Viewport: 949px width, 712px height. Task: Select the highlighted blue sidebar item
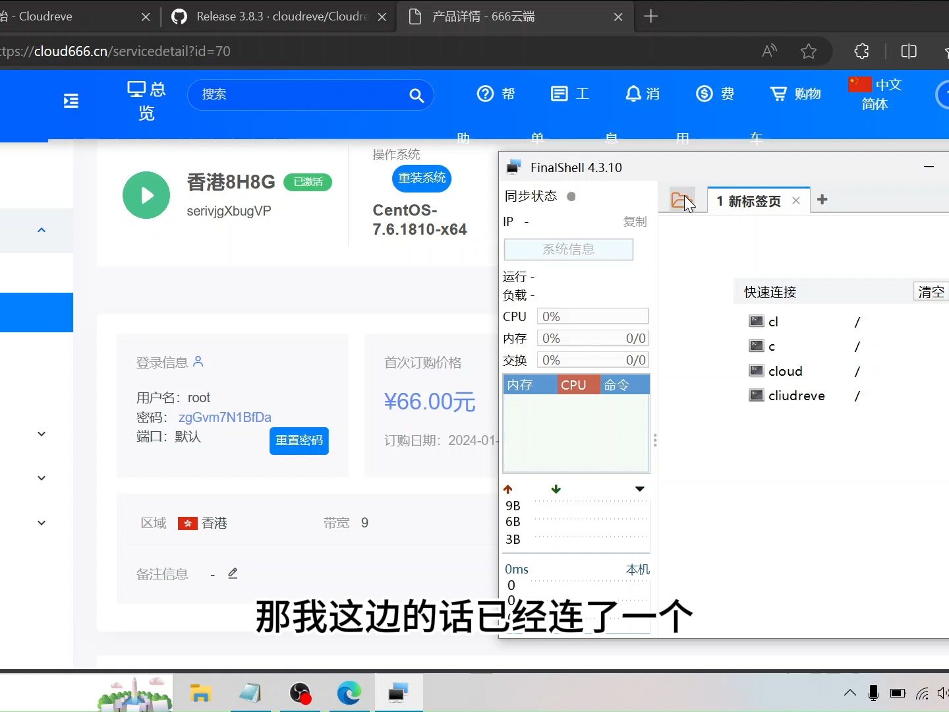(x=36, y=312)
